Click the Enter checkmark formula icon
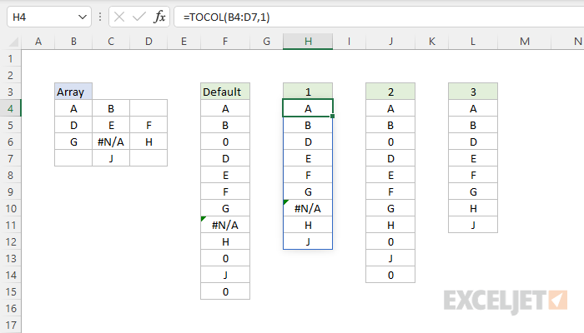This screenshot has height=333, width=584. (138, 16)
